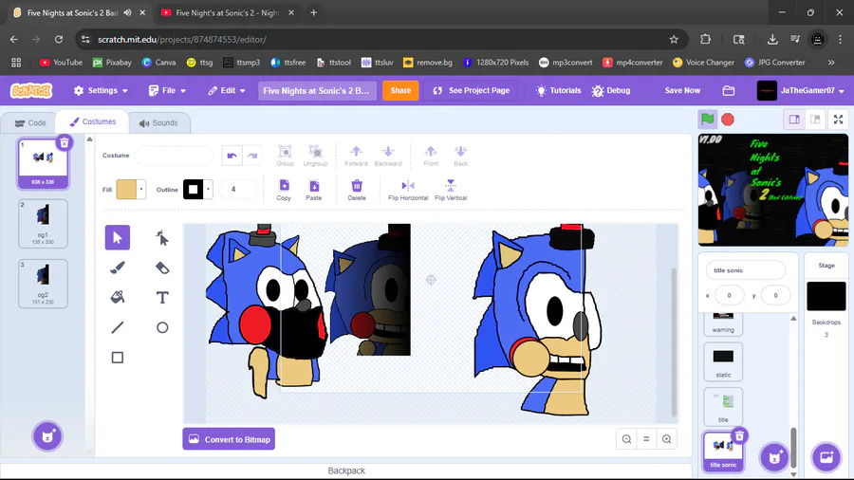
Task: Click the Paste icon
Action: [314, 190]
